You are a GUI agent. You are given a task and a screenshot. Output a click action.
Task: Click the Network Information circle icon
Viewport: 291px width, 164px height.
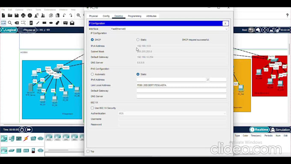[x=30, y=15]
